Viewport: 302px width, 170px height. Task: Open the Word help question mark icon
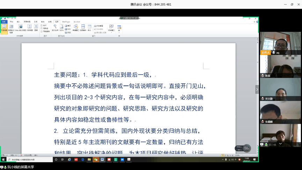pos(257,22)
